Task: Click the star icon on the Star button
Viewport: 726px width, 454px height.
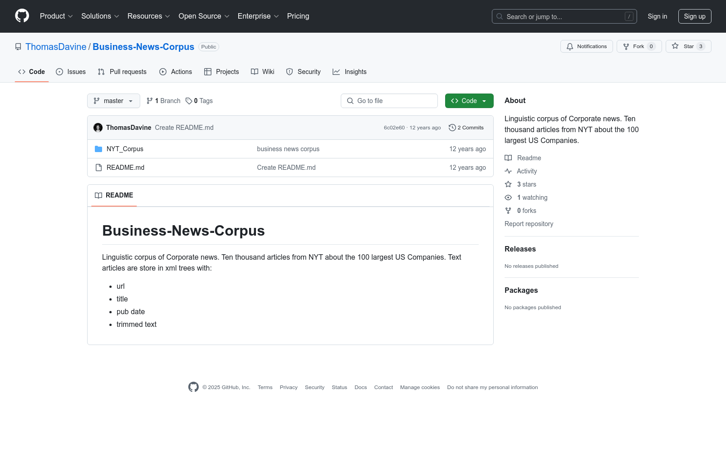Action: 675,46
